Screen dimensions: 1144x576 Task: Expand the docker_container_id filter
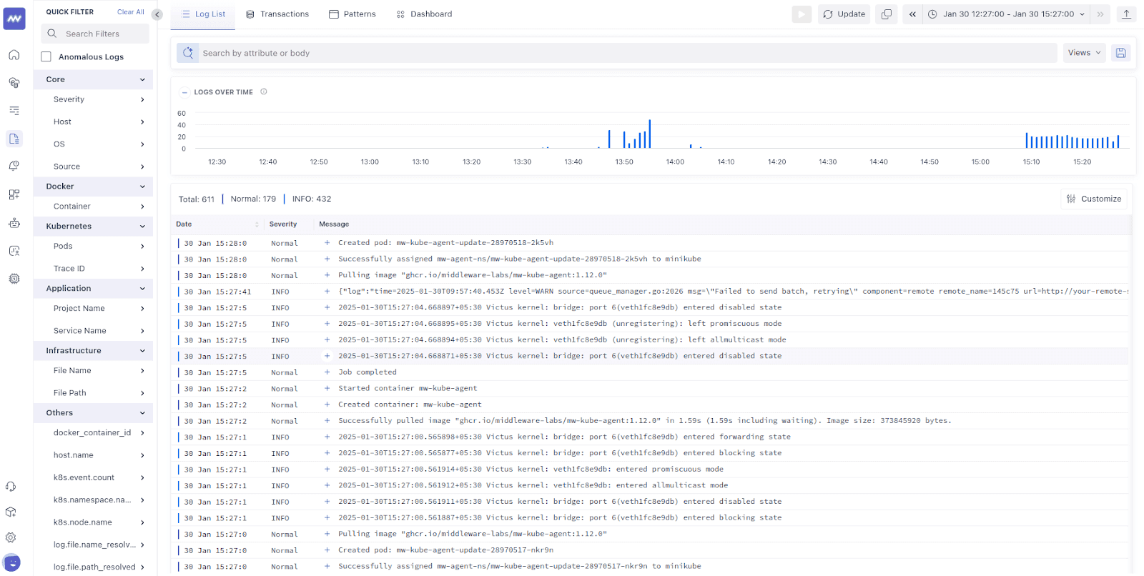pos(142,433)
